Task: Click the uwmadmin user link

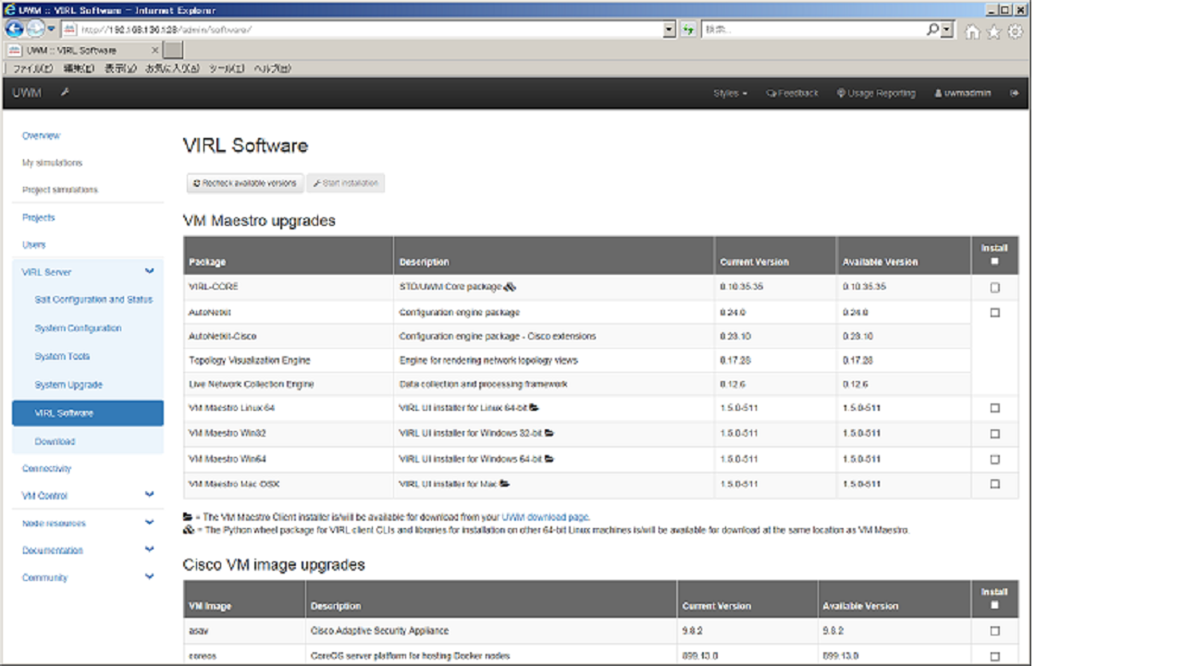Action: (x=963, y=93)
